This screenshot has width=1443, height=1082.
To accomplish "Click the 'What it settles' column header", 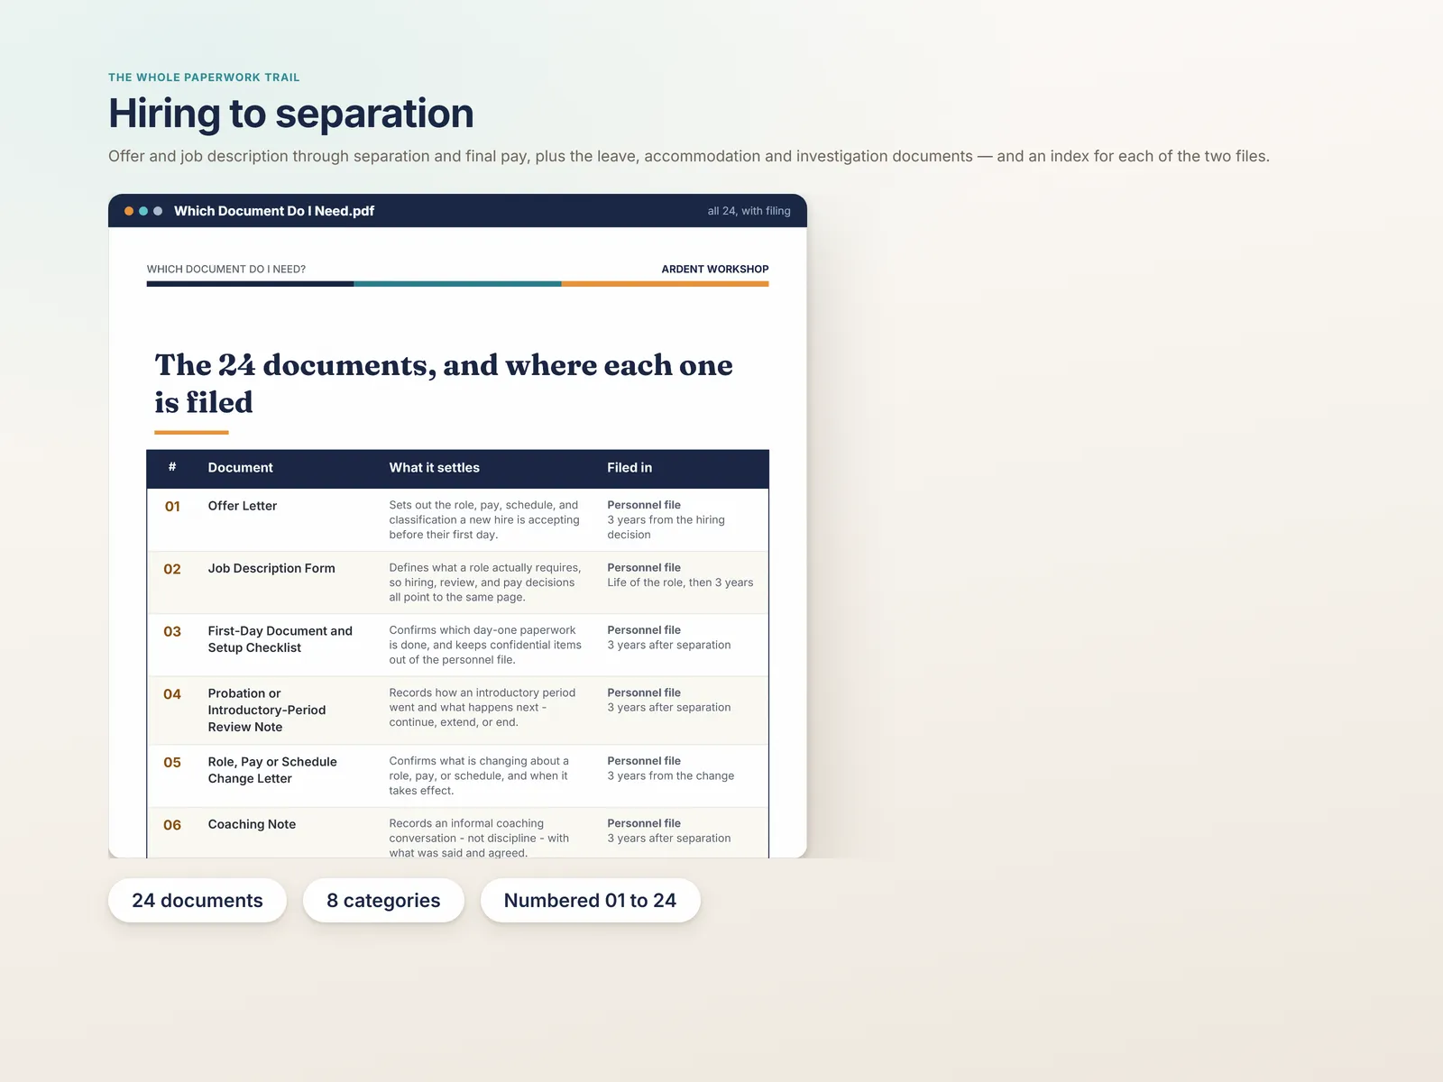I will click(x=435, y=467).
